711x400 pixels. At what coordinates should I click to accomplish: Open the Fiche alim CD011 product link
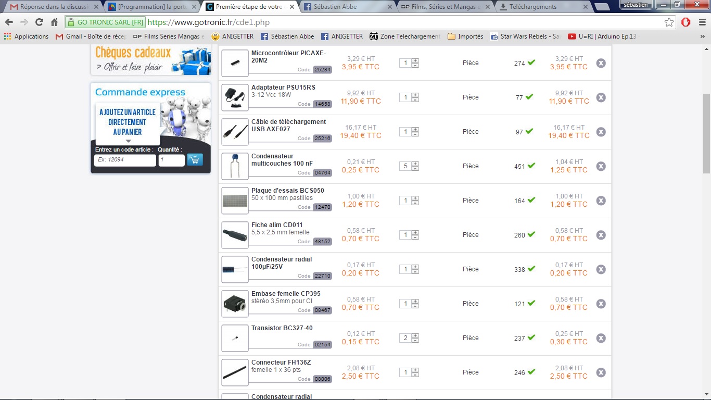point(277,225)
